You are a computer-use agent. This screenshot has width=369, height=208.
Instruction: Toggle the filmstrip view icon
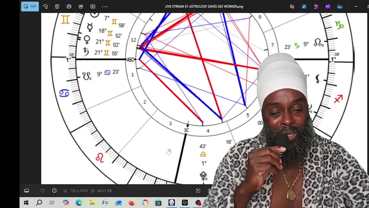pos(27,191)
